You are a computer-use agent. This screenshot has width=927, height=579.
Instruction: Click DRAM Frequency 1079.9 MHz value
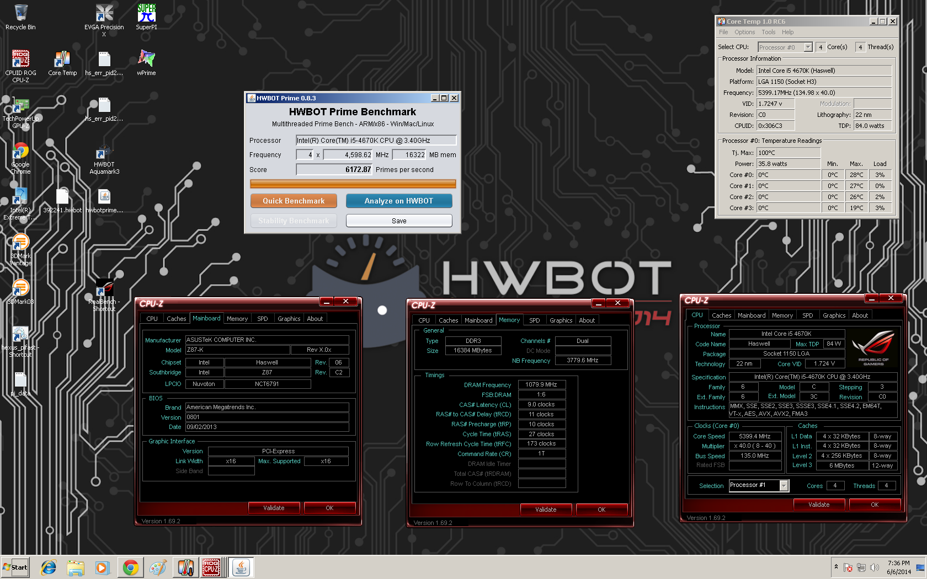point(541,384)
